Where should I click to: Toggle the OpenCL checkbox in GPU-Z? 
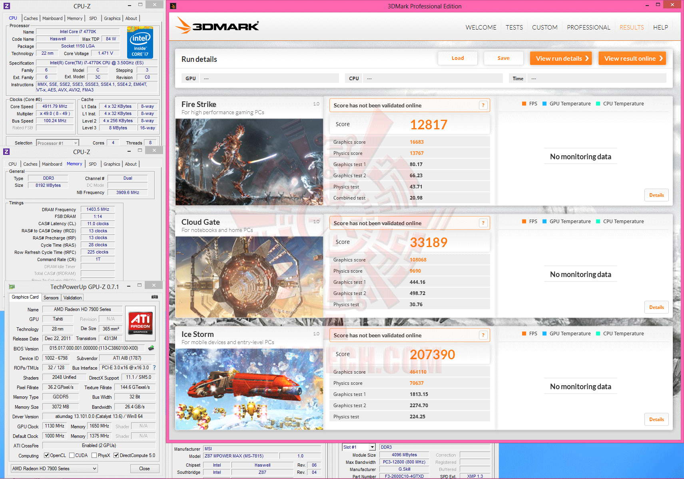[47, 455]
